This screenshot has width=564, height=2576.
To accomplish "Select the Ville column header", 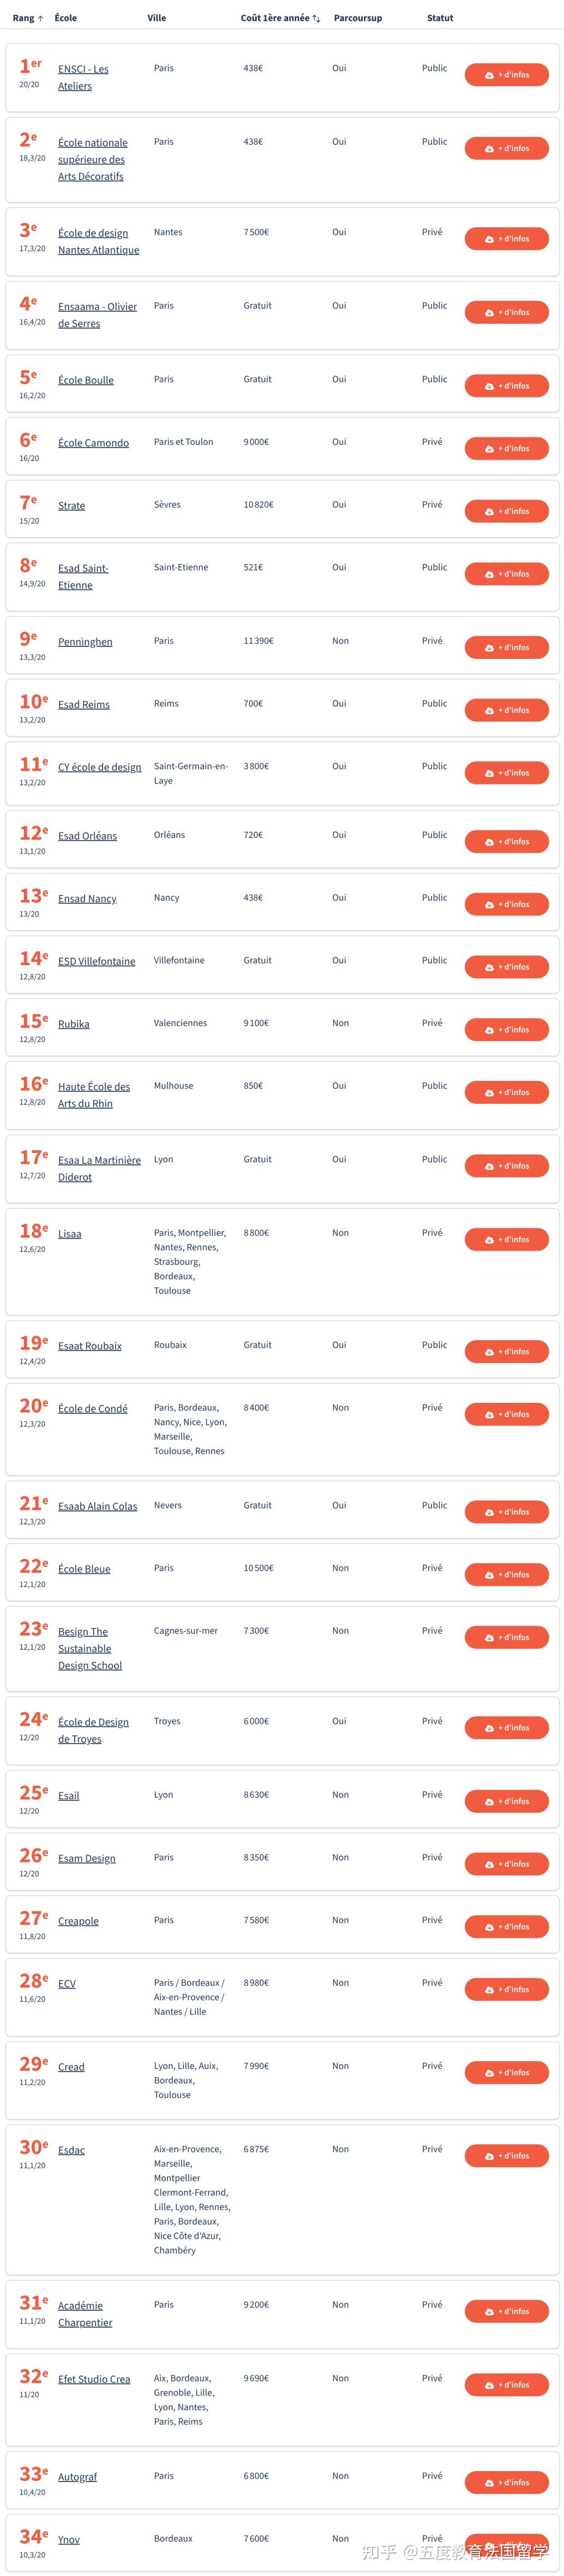I will tap(157, 18).
